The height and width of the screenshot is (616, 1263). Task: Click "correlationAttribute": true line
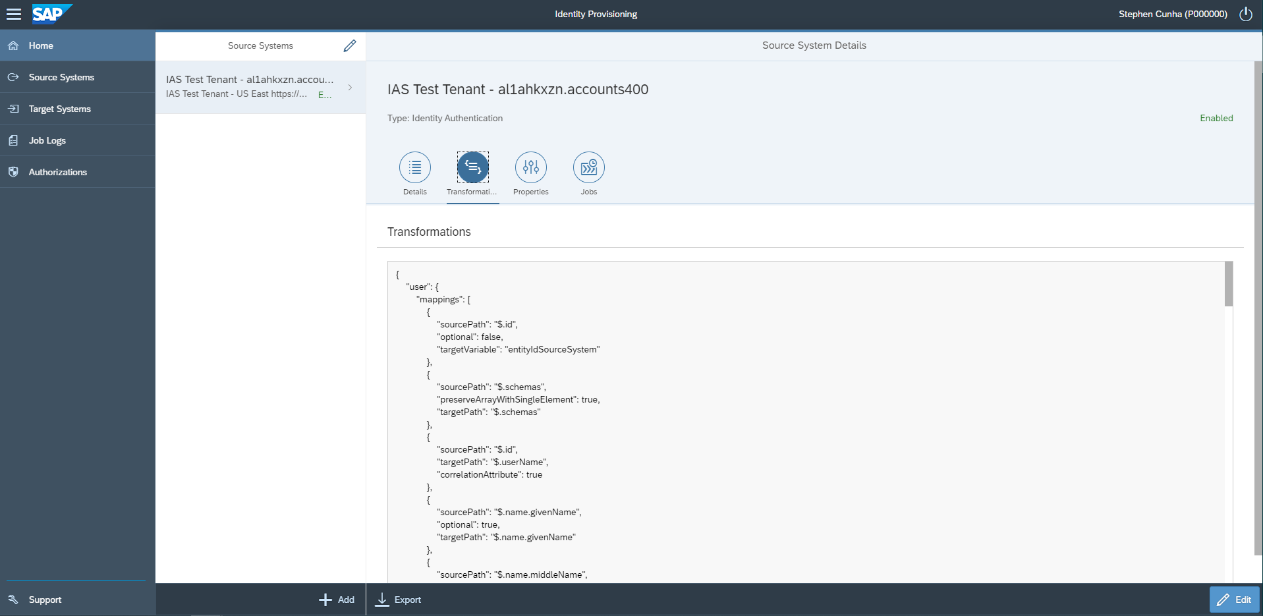click(x=490, y=474)
